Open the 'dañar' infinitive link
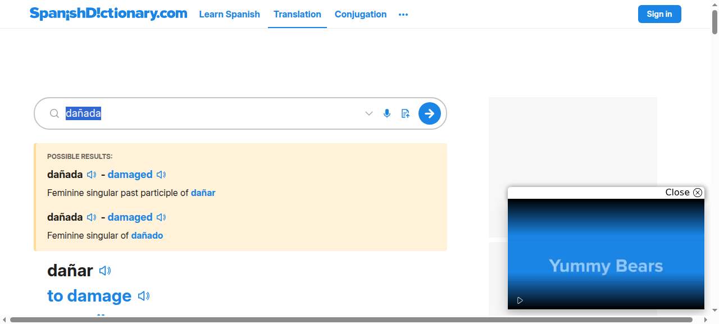 (203, 193)
